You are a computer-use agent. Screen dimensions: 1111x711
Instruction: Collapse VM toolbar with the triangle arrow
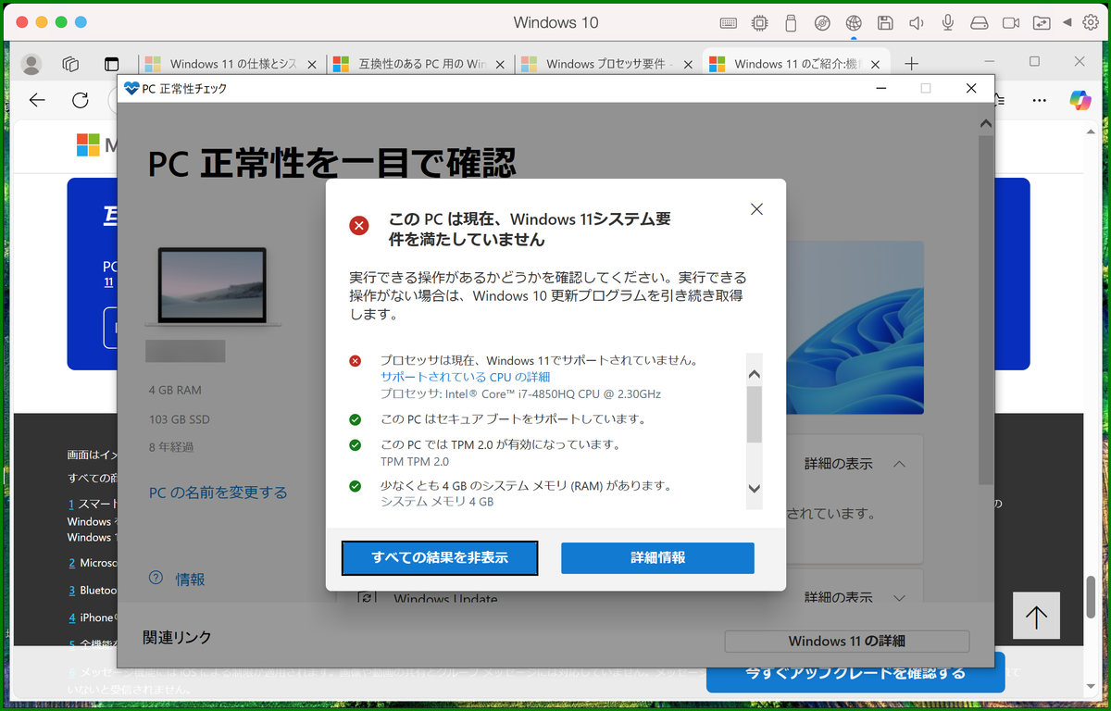1067,22
